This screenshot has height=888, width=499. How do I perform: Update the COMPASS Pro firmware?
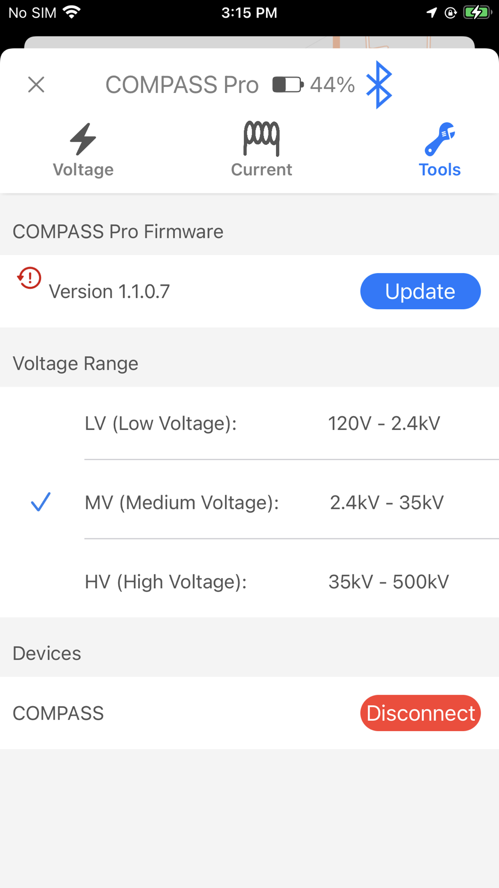click(420, 291)
